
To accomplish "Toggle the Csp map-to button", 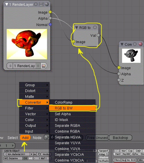I will point(130,151).
